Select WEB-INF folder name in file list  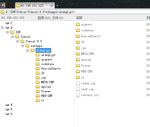(87, 71)
